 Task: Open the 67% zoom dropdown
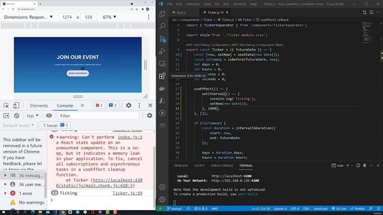(x=109, y=17)
